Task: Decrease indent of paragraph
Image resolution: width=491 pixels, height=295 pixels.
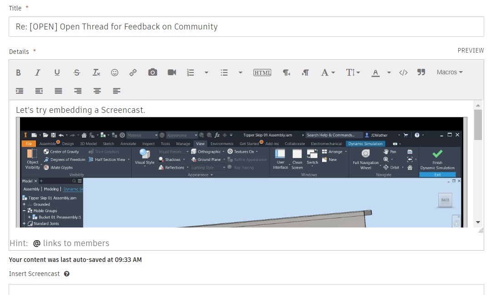Action: [39, 91]
